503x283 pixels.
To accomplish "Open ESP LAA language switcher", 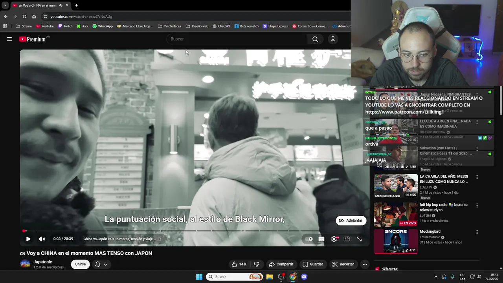I will point(463,277).
